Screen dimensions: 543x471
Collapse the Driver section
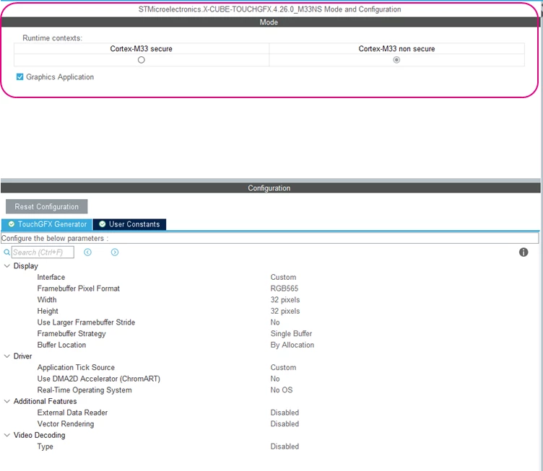(x=7, y=356)
